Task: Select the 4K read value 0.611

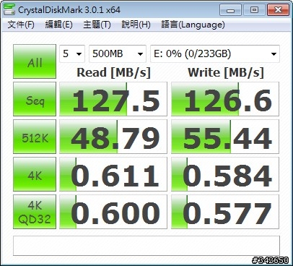Action: tap(113, 174)
